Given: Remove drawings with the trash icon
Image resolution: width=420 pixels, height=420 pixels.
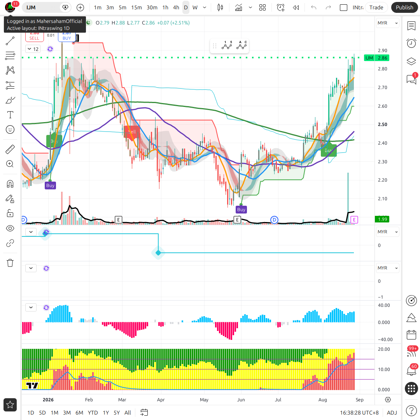Looking at the screenshot, I should [10, 263].
